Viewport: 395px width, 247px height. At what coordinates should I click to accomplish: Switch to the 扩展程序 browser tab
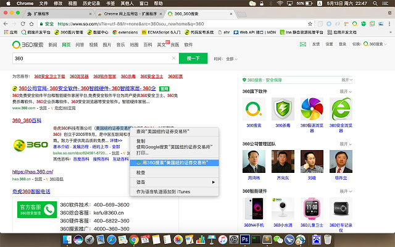pyautogui.click(x=59, y=14)
